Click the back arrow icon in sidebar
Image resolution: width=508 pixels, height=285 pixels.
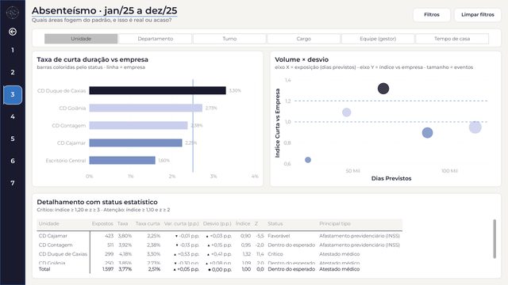click(13, 32)
